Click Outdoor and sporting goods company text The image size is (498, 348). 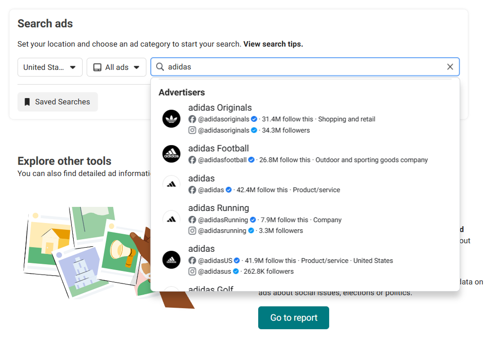372,160
